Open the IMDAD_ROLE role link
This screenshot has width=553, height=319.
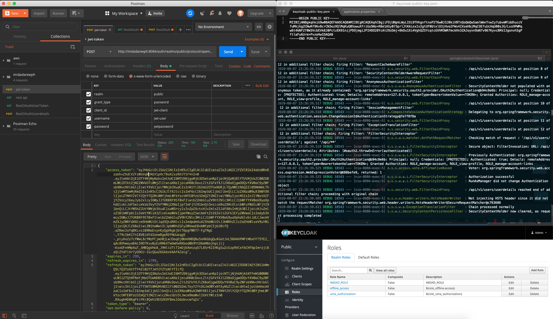339,283
